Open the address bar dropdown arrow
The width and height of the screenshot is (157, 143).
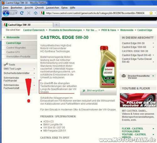point(155,13)
